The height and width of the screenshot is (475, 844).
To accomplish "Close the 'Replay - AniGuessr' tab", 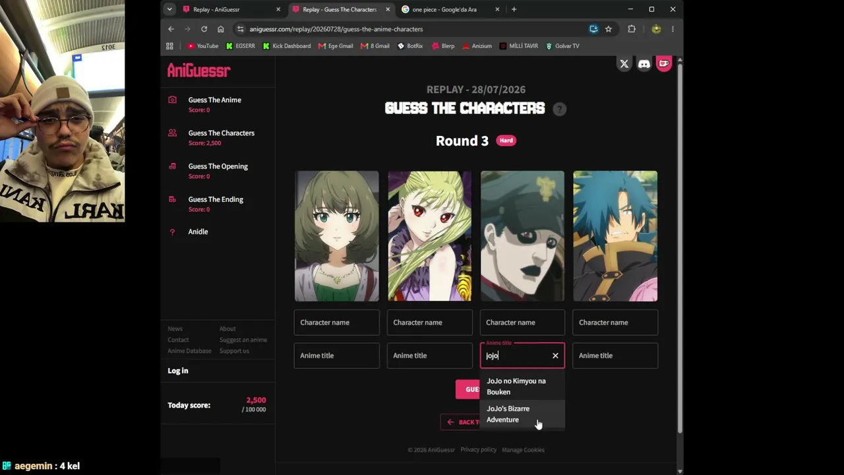I will pyautogui.click(x=278, y=9).
